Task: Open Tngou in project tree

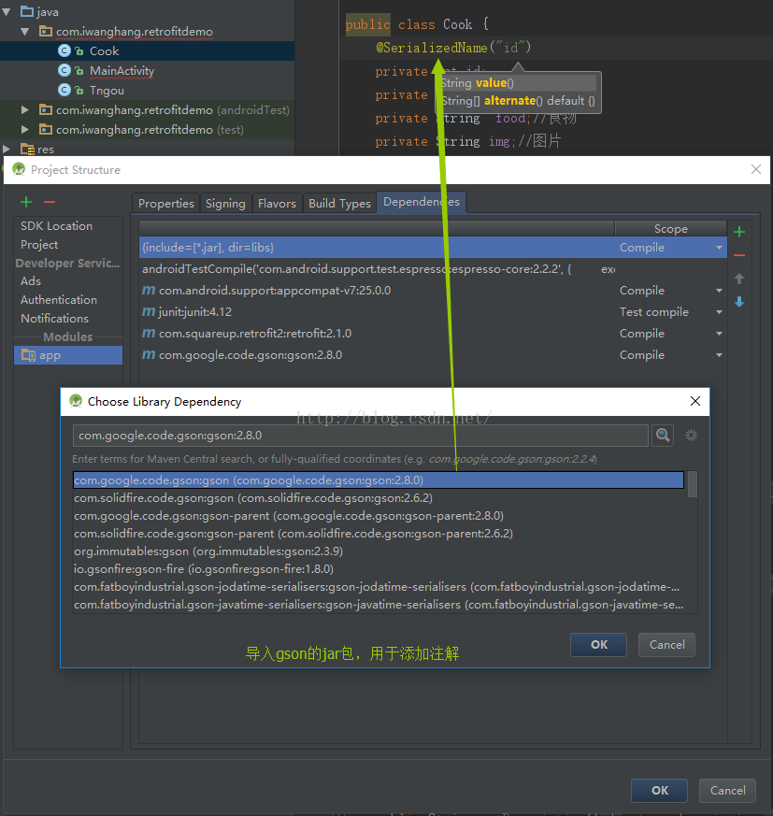Action: click(107, 90)
